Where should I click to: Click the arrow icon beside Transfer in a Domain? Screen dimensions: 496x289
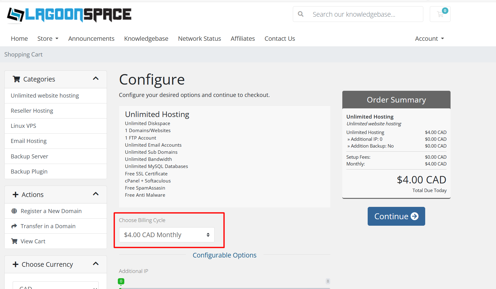14,226
